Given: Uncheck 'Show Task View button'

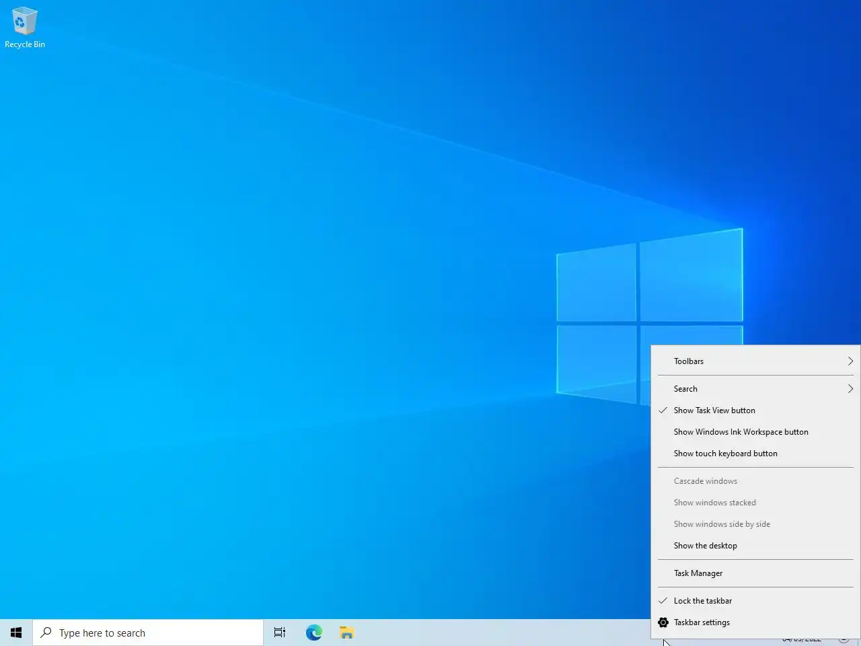Looking at the screenshot, I should (755, 410).
